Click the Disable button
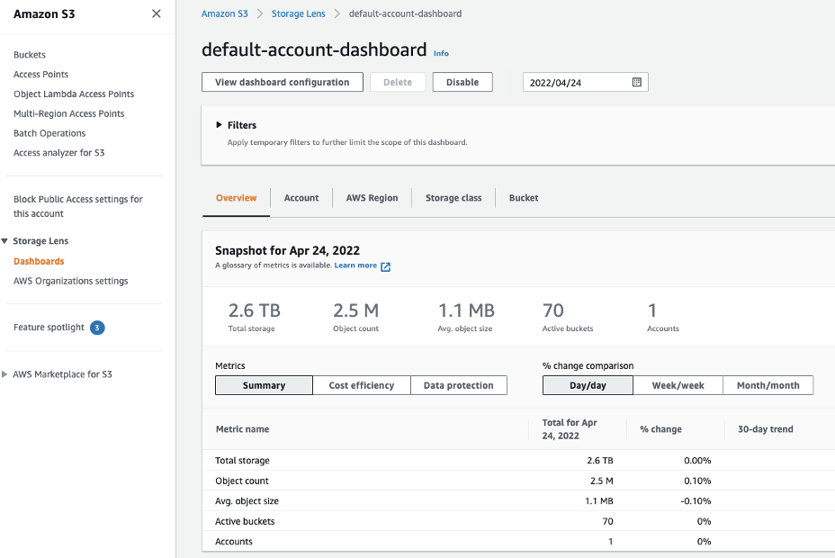This screenshot has height=558, width=835. click(x=462, y=82)
